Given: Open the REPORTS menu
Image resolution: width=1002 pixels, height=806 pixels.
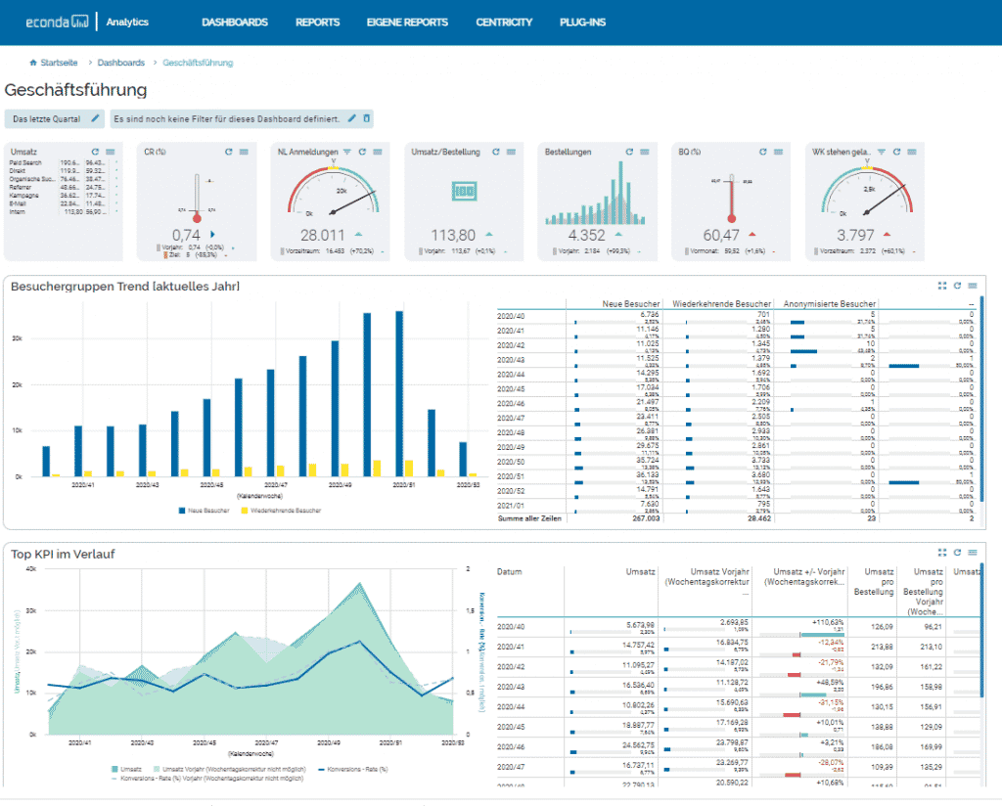Looking at the screenshot, I should (317, 22).
